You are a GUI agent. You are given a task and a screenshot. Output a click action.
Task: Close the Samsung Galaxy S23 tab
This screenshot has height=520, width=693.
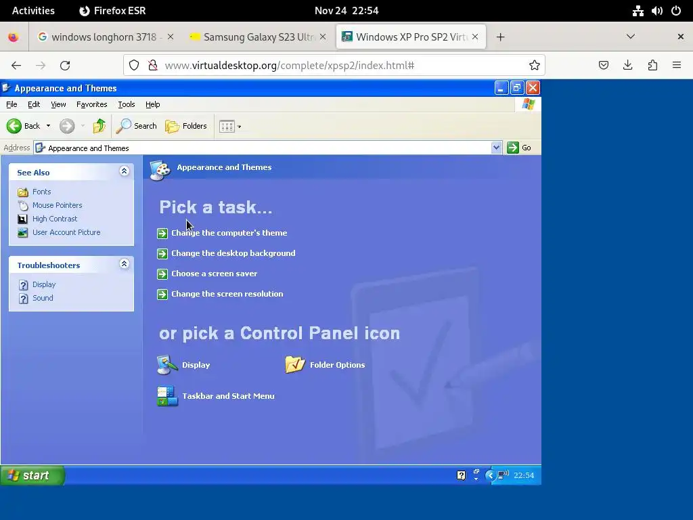click(x=323, y=37)
